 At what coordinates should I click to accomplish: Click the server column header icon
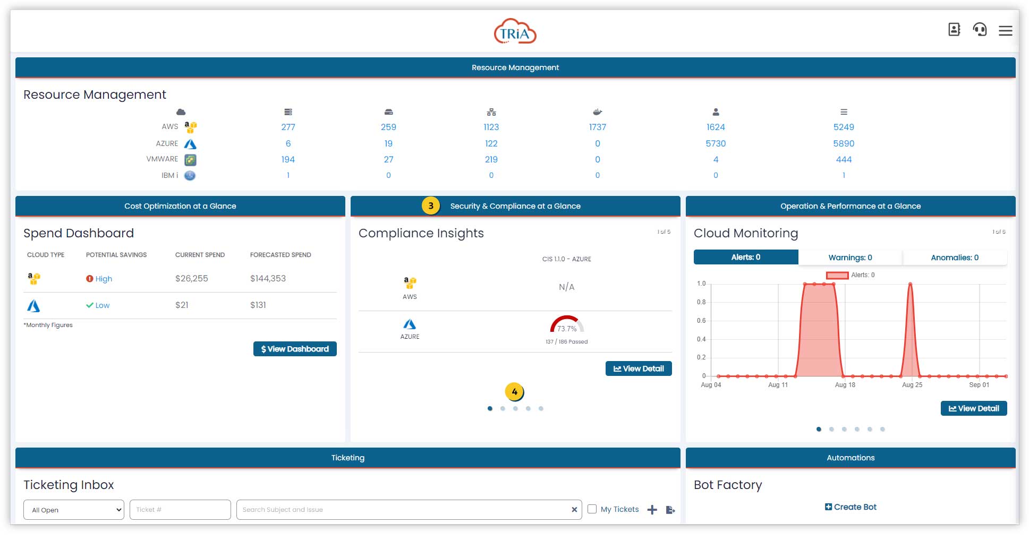(x=288, y=112)
